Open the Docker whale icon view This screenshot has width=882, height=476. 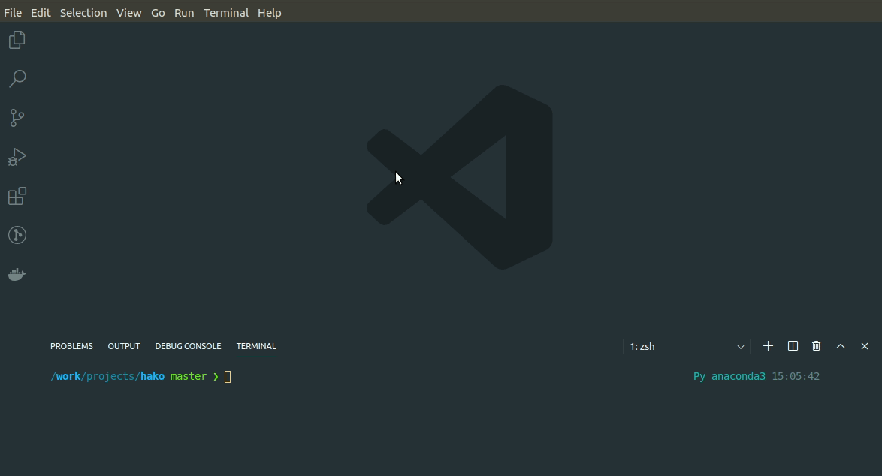point(17,274)
